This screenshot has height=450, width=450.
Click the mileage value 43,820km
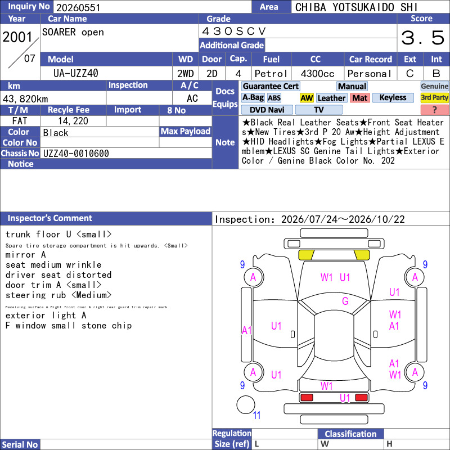25,99
